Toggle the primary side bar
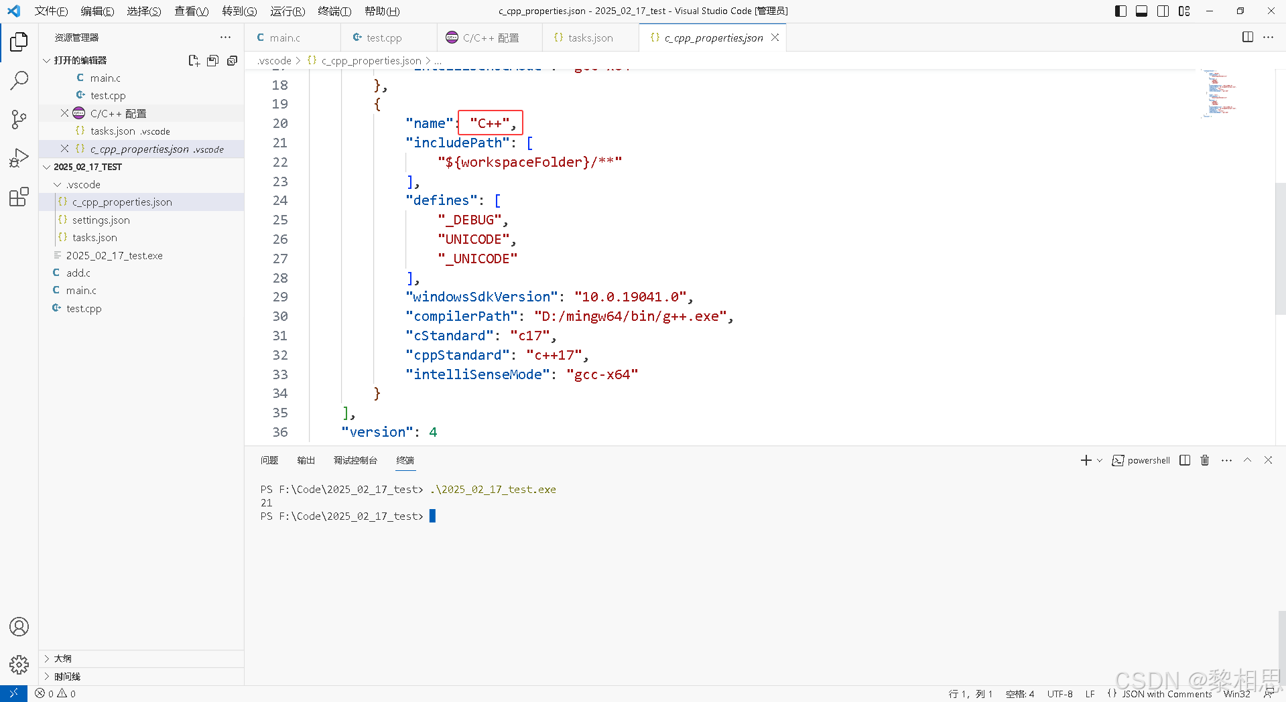This screenshot has height=702, width=1286. (1120, 11)
